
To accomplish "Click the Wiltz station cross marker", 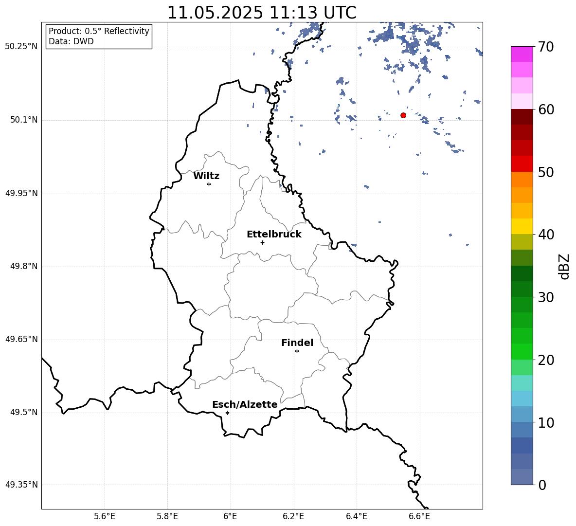I will (209, 184).
